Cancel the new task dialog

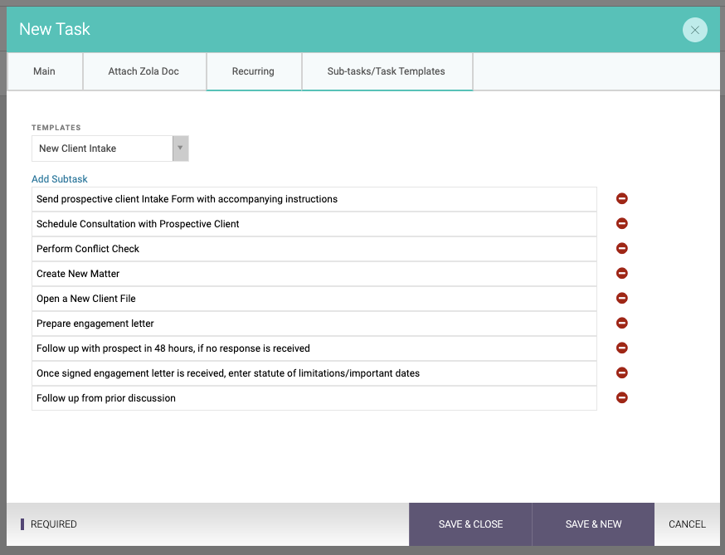(687, 524)
